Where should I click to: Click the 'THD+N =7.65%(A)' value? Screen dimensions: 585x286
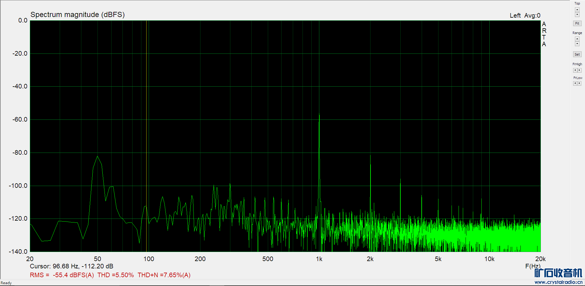164,275
